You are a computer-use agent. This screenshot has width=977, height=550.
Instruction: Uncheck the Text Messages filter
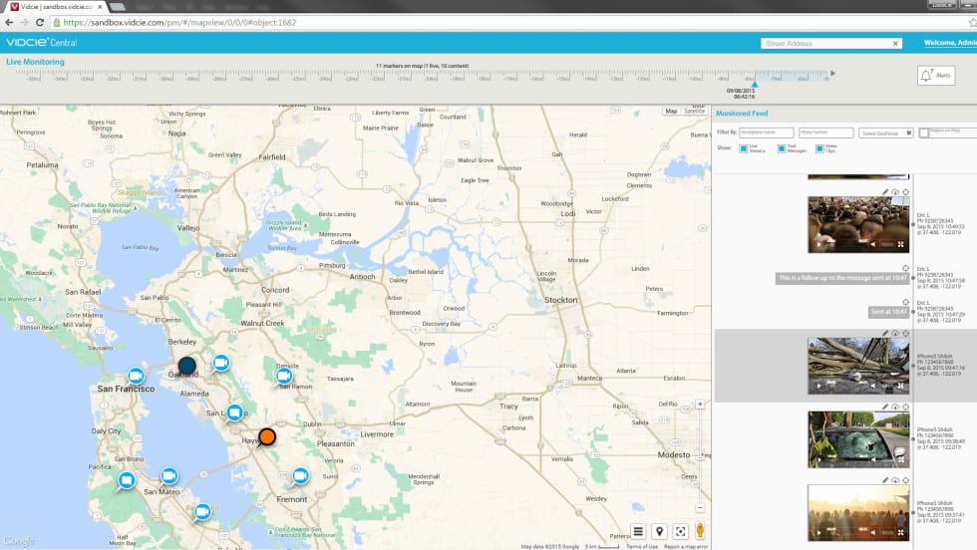click(x=782, y=148)
